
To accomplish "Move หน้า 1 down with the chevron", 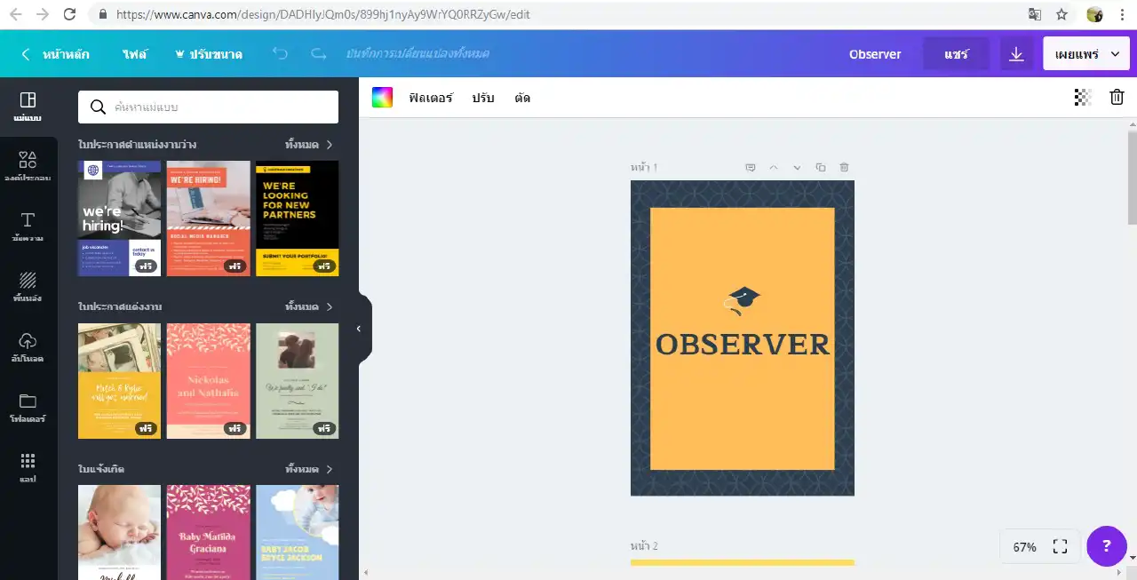I will (x=797, y=167).
